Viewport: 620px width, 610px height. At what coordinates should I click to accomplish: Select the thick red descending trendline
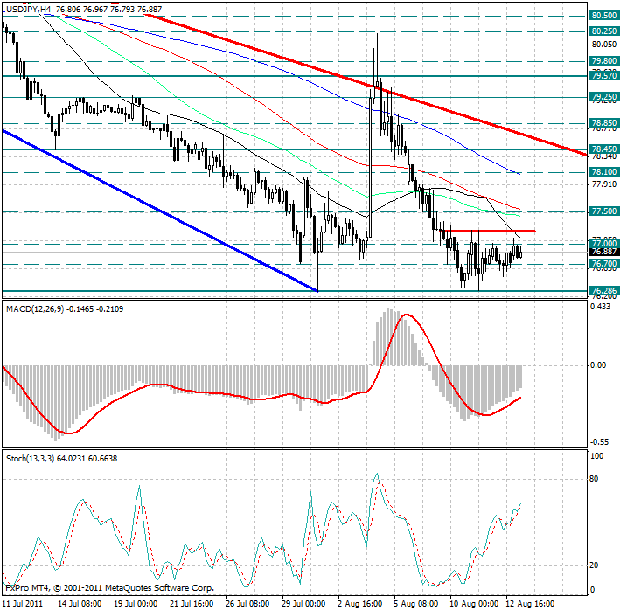(366, 84)
